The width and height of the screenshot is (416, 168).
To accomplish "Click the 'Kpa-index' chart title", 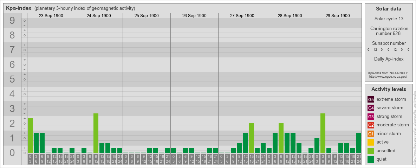I will click(x=19, y=8).
